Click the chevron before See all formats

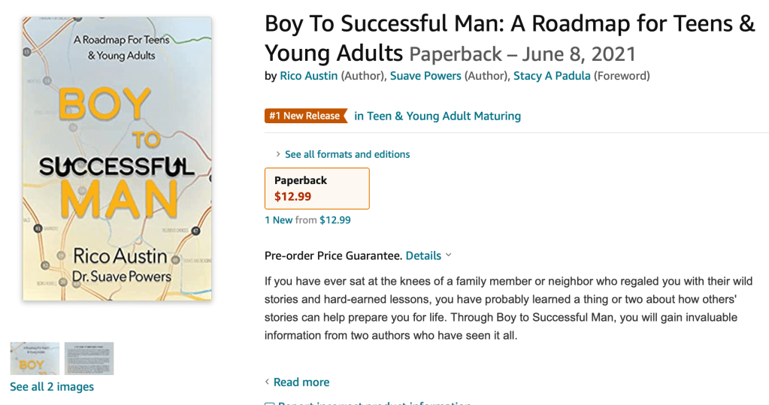[x=278, y=155]
